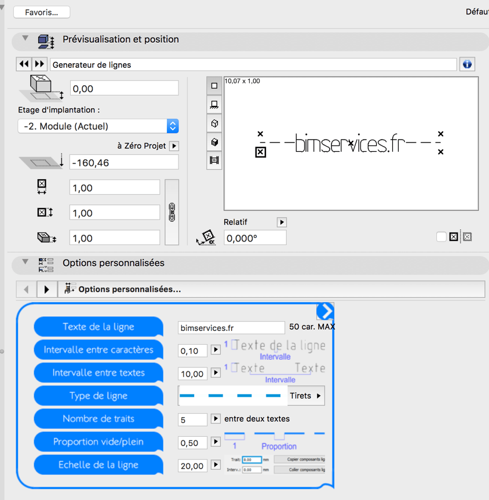Open Options personnalisées... page selector
Viewport: 489px width, 500px height.
pos(271,289)
